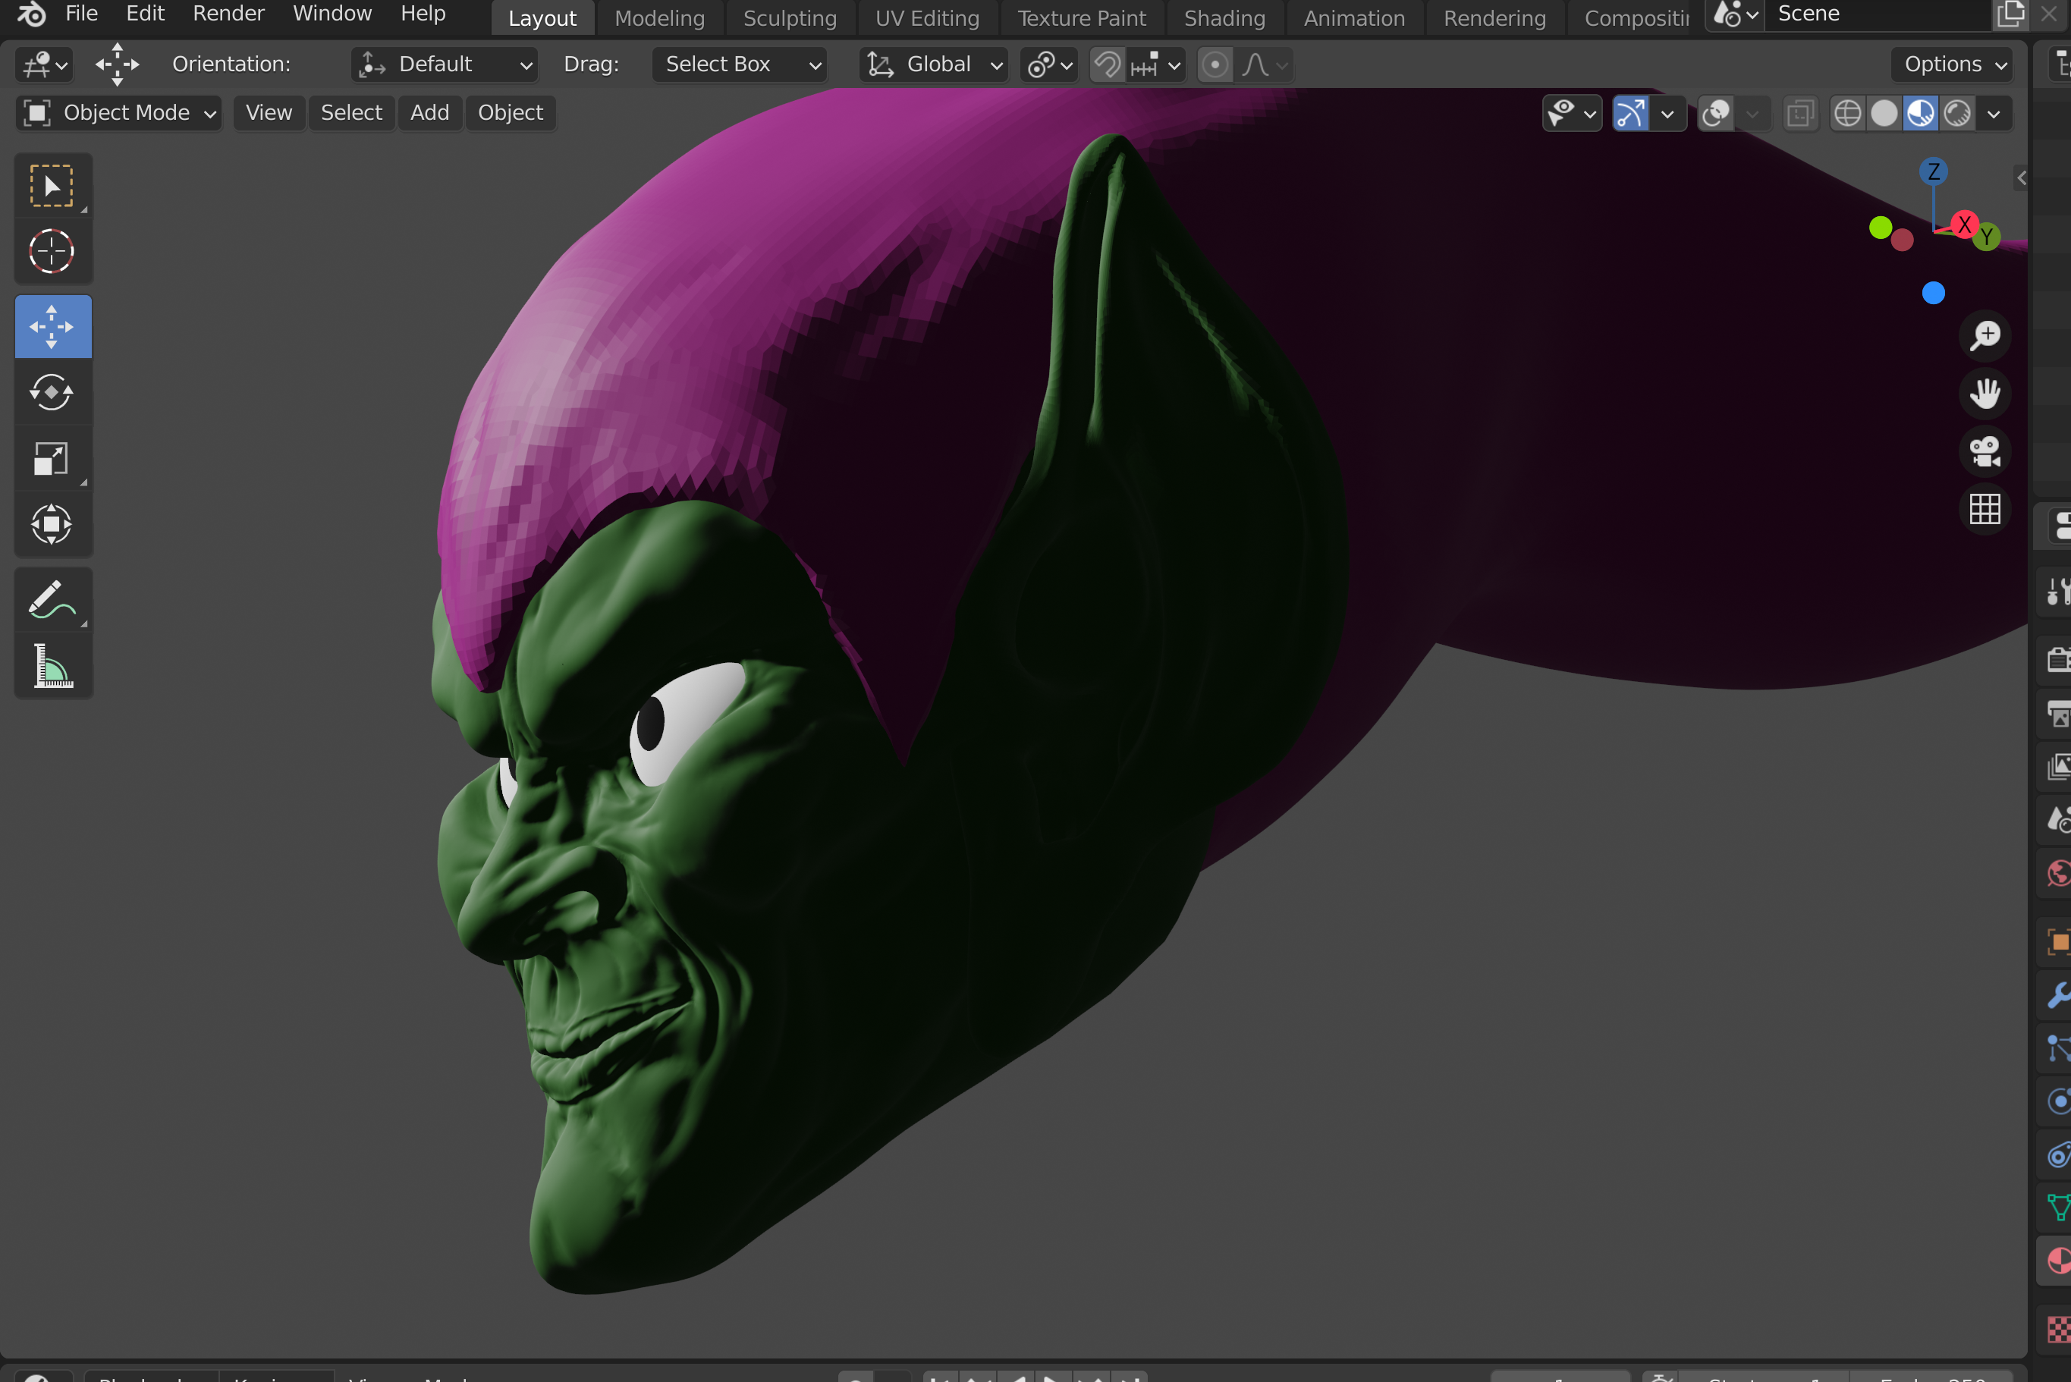This screenshot has width=2071, height=1382.
Task: Pick the Measure tool
Action: [x=51, y=666]
